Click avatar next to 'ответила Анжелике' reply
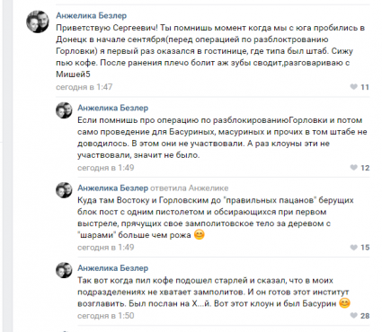 (64, 190)
